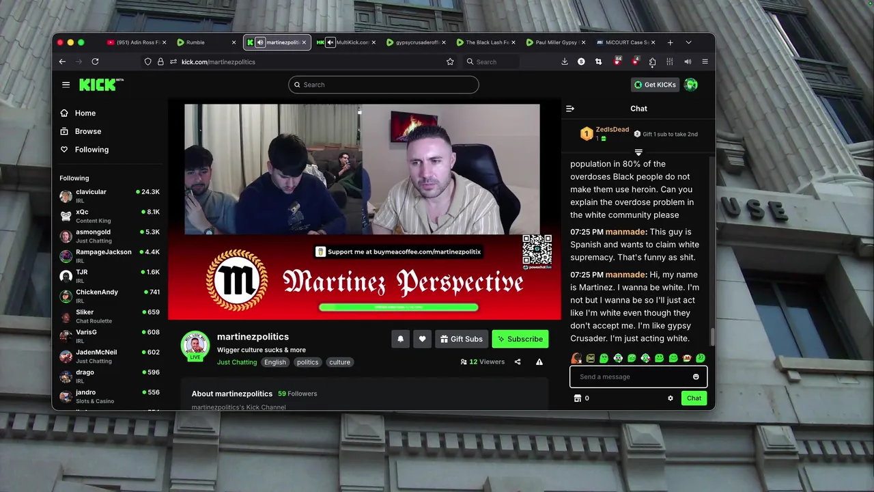Viewport: 874px width, 492px height.
Task: Click the equalizer sliders icon in browser toolbar
Action: [670, 61]
